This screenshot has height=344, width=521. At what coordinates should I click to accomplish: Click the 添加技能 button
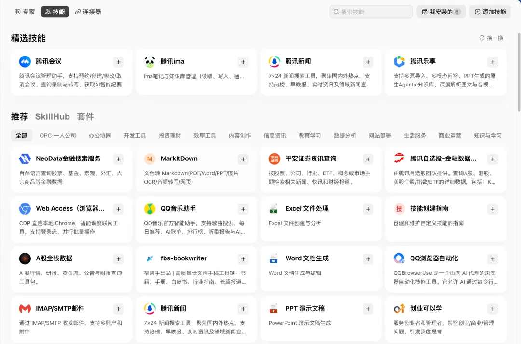tap(490, 12)
